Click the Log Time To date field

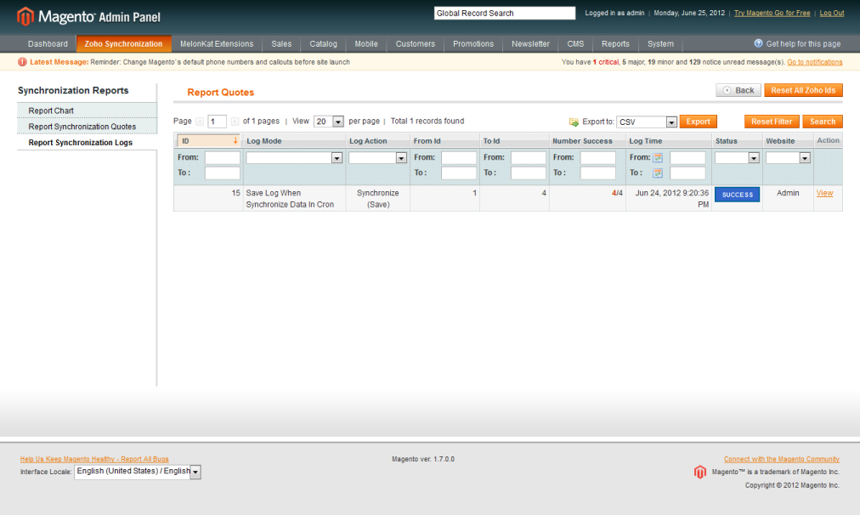[x=687, y=173]
